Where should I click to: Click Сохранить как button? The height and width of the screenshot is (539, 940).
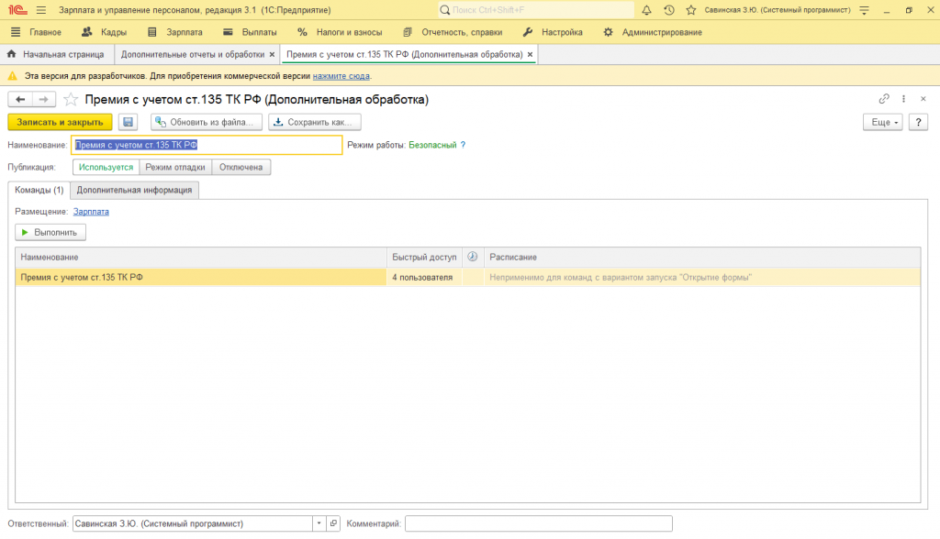315,122
